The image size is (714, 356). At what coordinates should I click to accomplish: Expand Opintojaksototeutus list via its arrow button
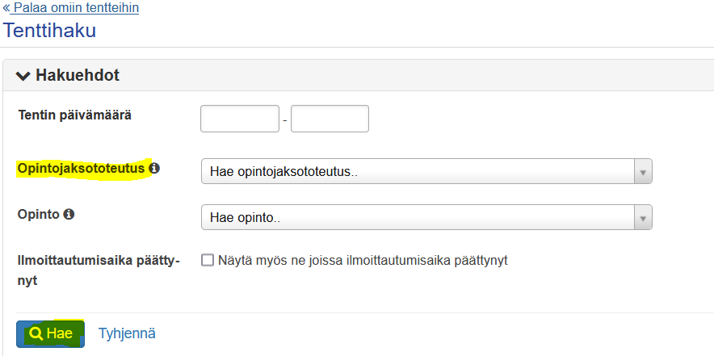pos(643,172)
